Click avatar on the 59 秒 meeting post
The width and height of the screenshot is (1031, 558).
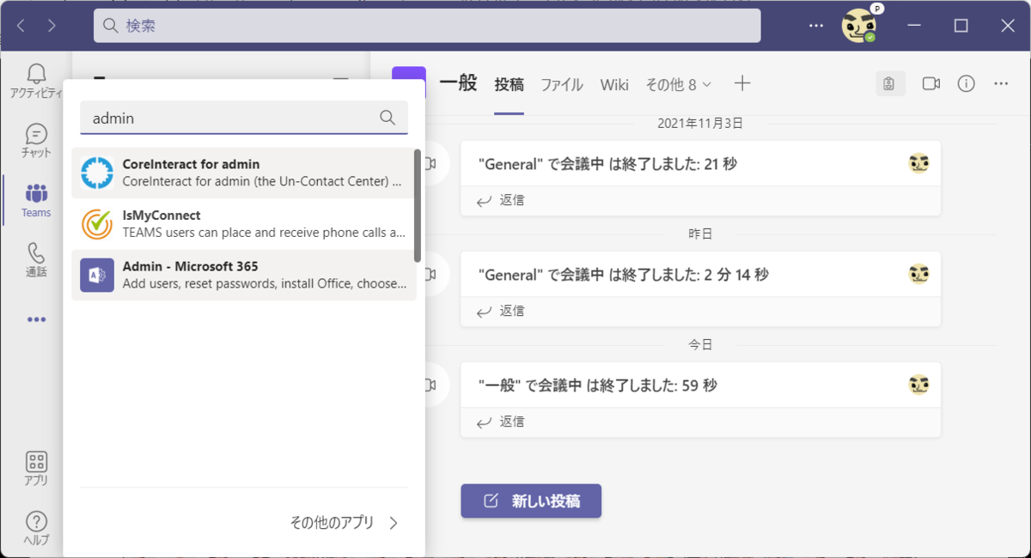tap(918, 385)
